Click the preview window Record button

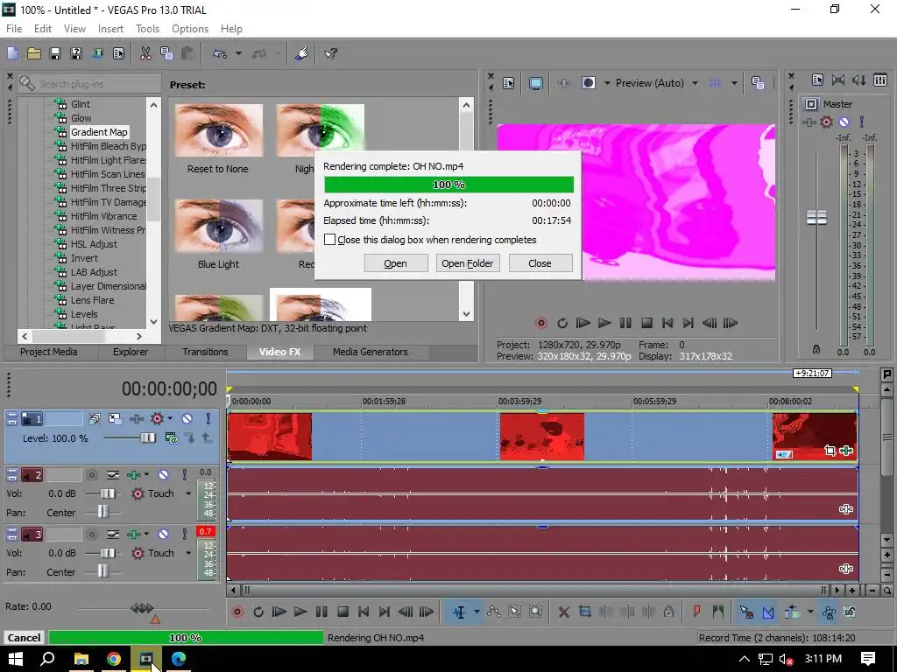point(540,323)
